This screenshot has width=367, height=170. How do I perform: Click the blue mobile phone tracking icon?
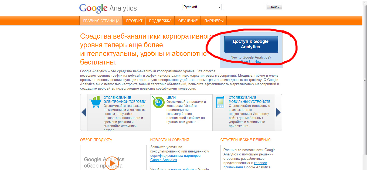coord(220,102)
